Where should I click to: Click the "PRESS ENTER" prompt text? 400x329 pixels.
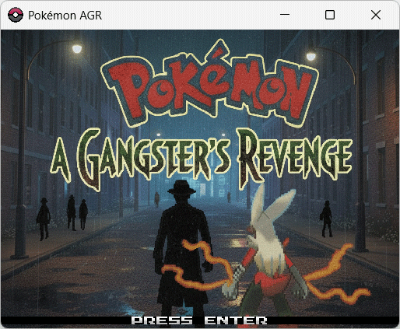199,320
